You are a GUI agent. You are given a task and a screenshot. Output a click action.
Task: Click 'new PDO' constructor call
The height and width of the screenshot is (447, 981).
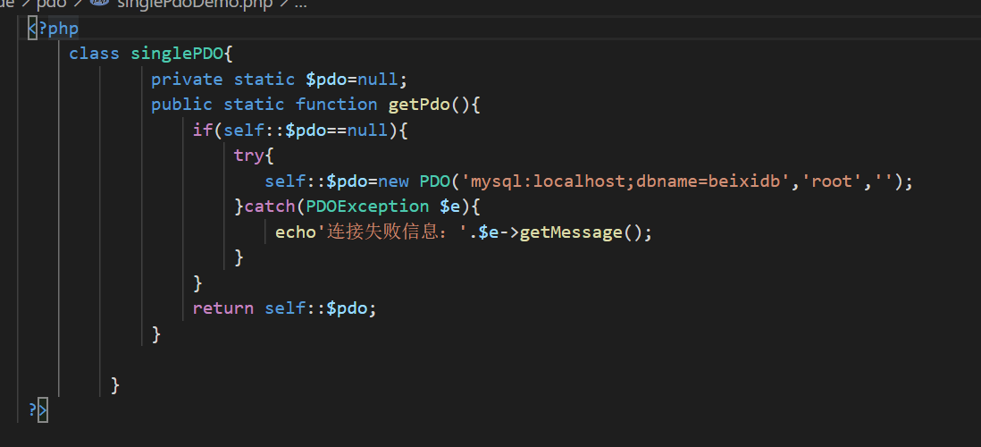click(x=415, y=181)
